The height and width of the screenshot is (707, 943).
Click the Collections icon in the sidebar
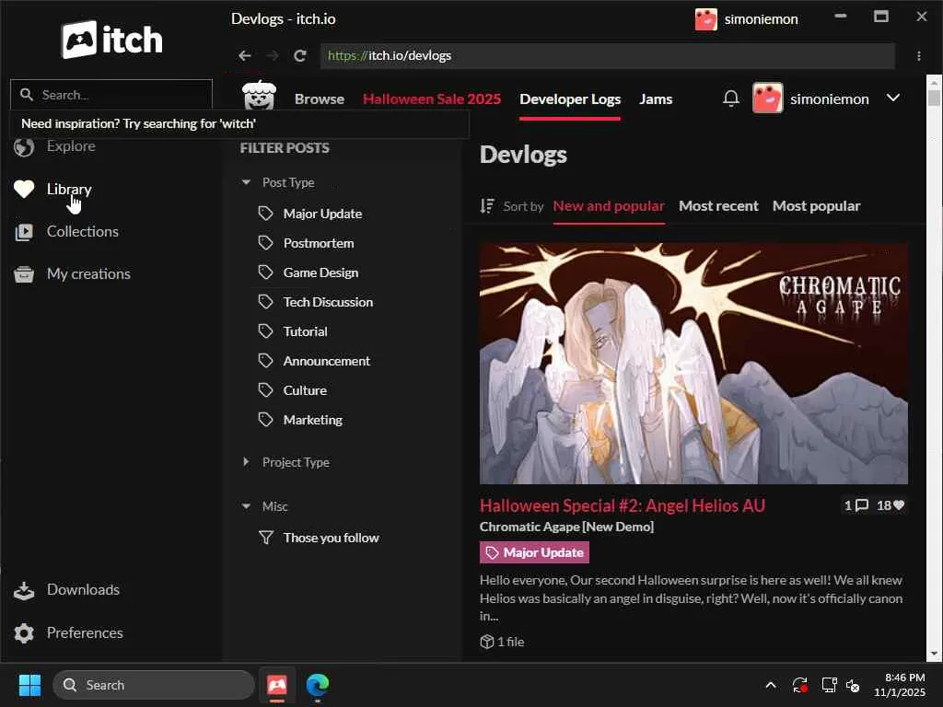pos(24,232)
